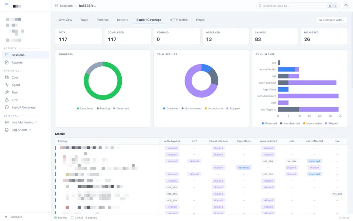
Task: Toggle Skipped legend in Trial Results chart
Action: [x=233, y=108]
